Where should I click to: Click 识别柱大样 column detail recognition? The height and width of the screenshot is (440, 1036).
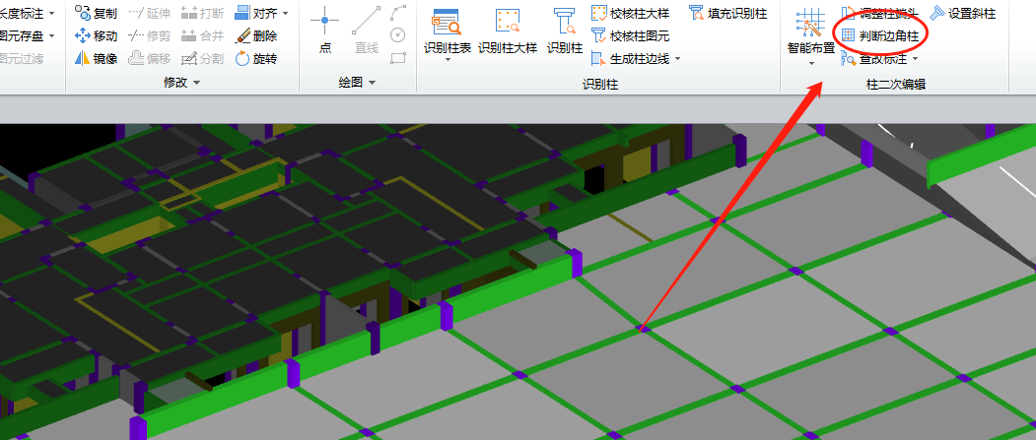[x=508, y=31]
